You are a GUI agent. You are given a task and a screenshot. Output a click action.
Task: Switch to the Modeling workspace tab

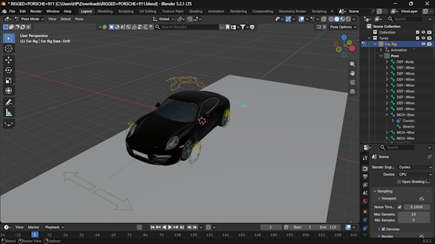pos(105,11)
